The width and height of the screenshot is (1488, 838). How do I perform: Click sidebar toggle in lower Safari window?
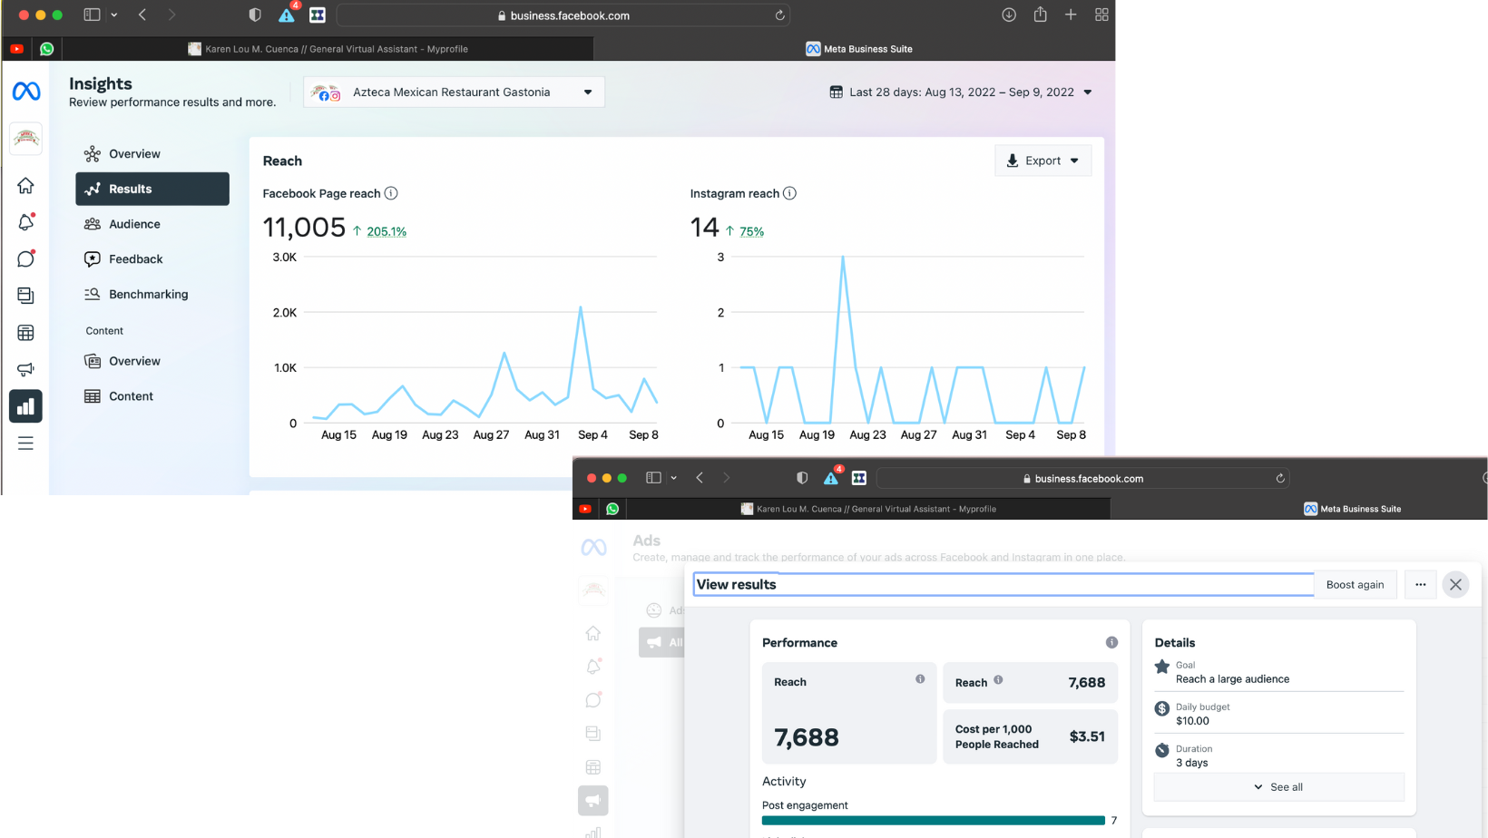point(653,478)
